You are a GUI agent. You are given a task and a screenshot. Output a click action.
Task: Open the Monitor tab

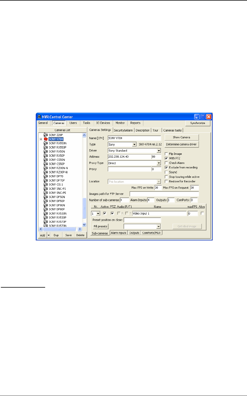(120, 123)
